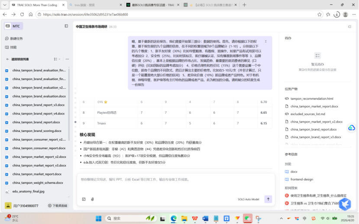Click the chat message input field
Image resolution: width=359 pixels, height=224 pixels.
173,179
